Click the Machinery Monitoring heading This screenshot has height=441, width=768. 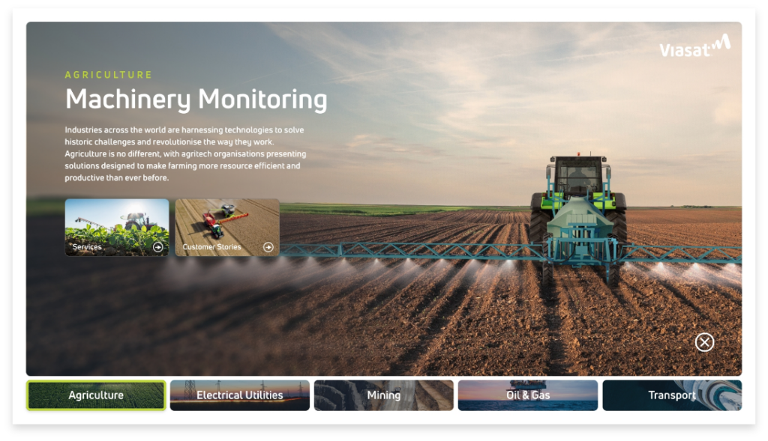pyautogui.click(x=196, y=98)
